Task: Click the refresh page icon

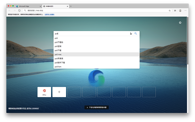Action: pos(19,11)
